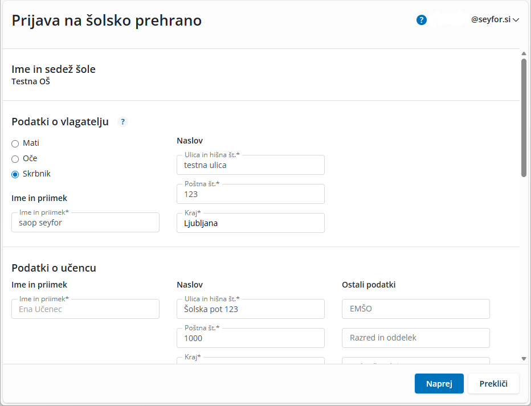
Task: Focus the field containing testna ulica
Action: click(251, 166)
